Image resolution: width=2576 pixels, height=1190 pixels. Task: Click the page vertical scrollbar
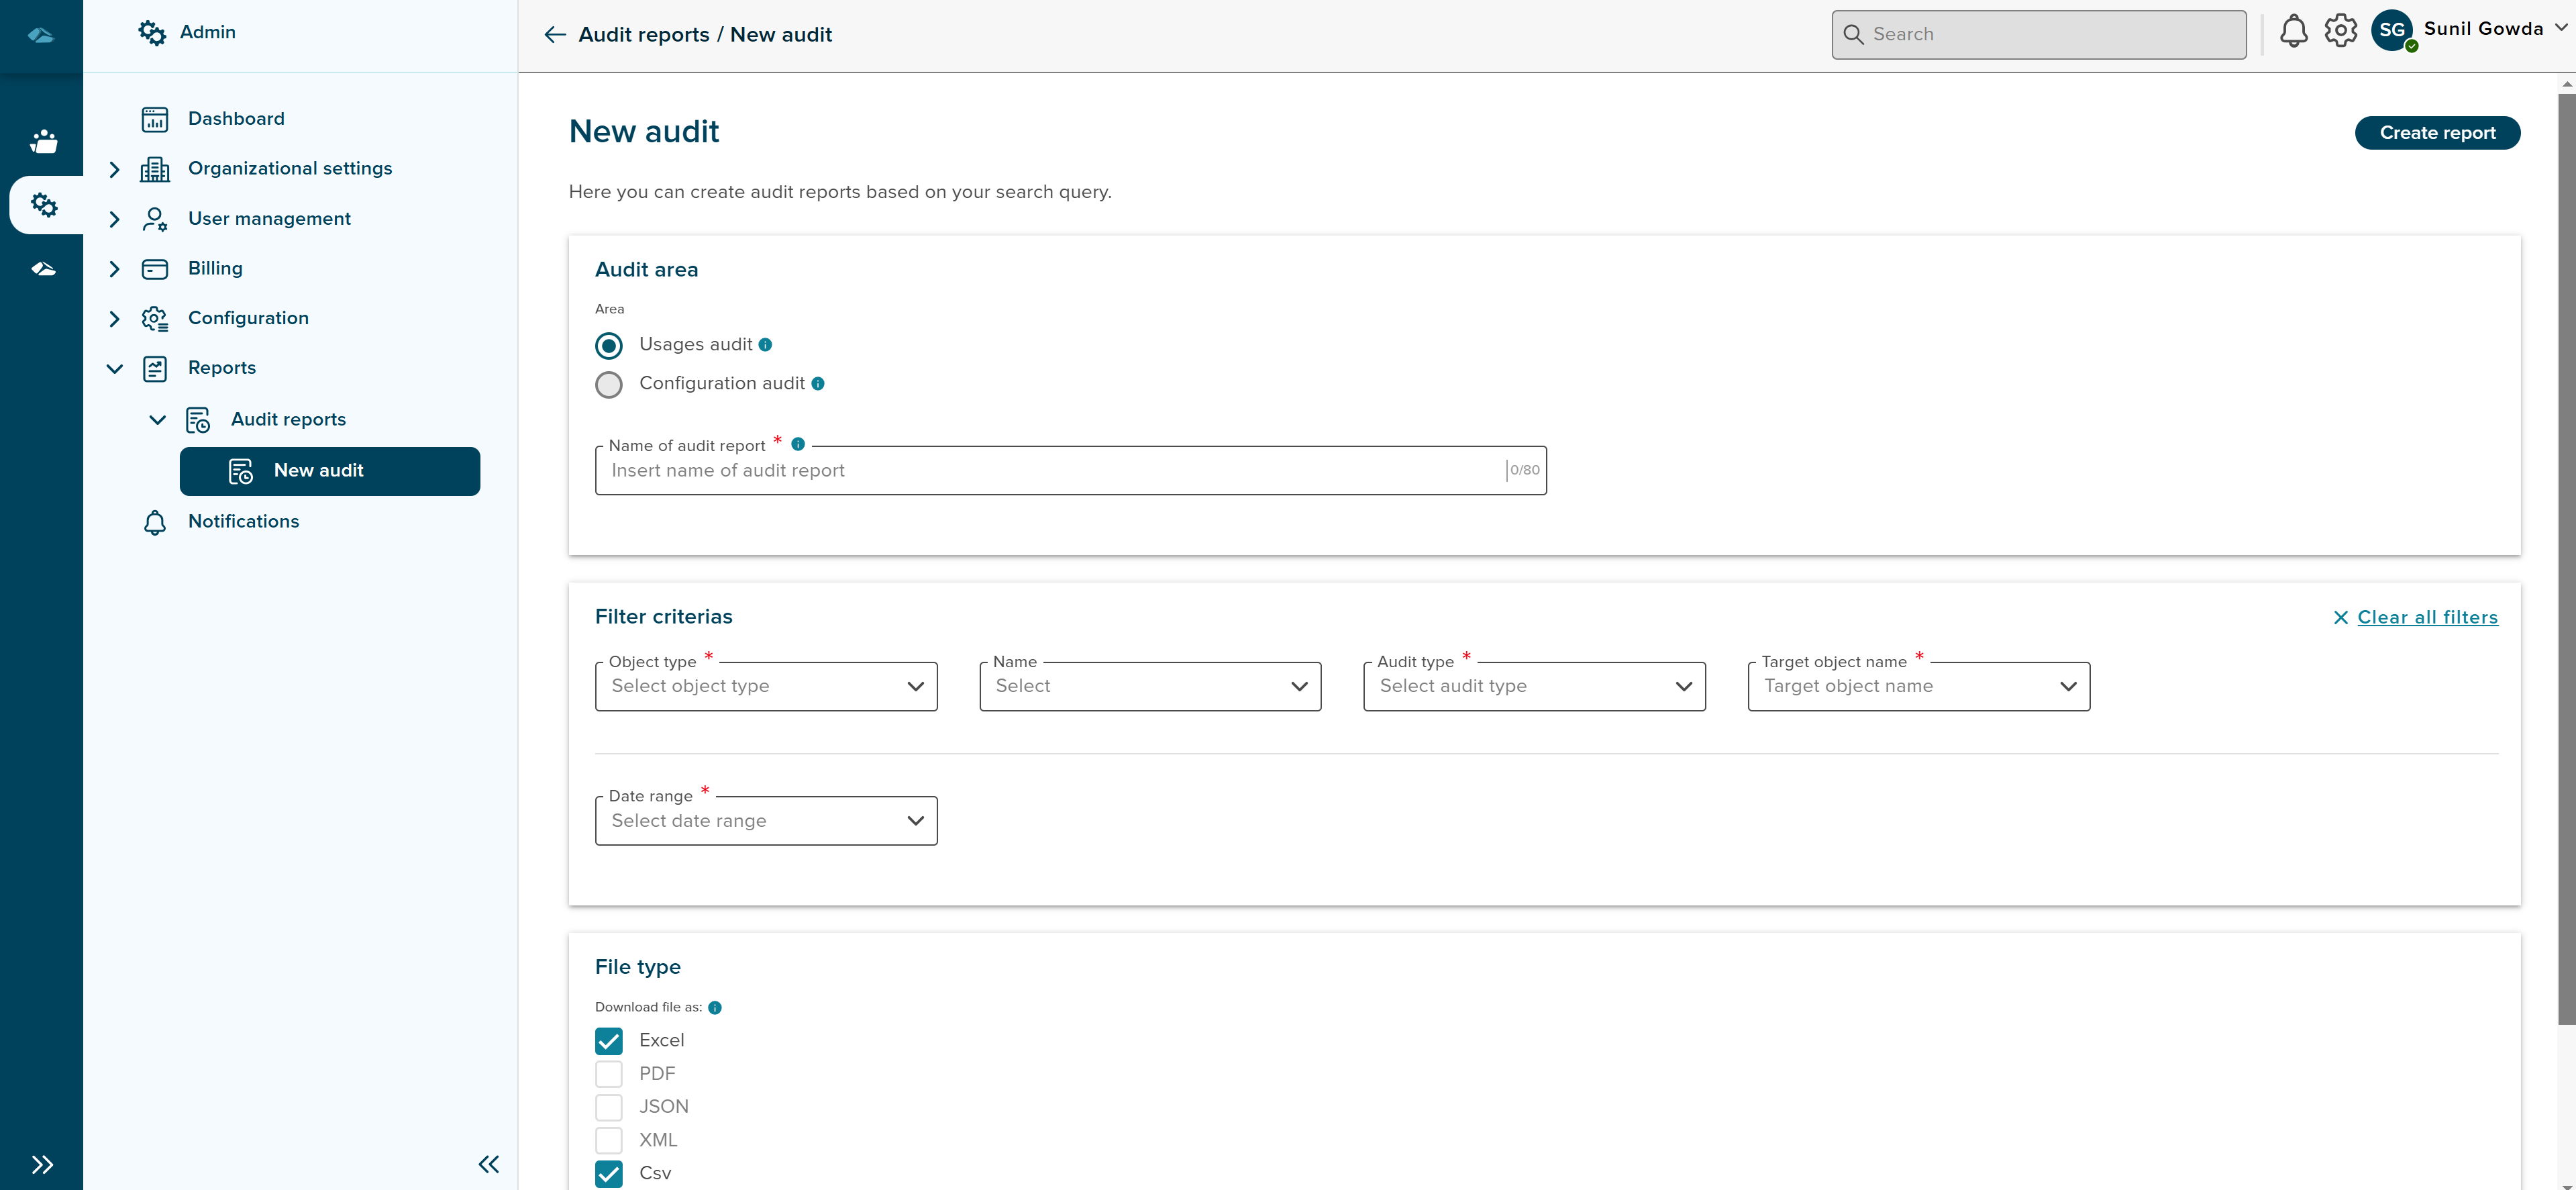pos(2566,560)
